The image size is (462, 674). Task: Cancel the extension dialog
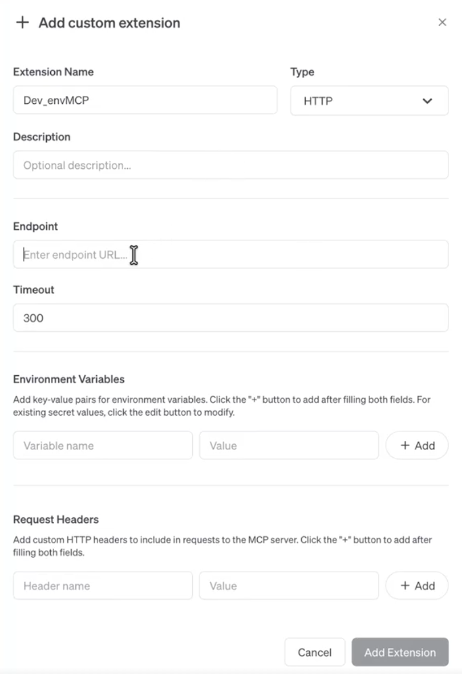315,652
